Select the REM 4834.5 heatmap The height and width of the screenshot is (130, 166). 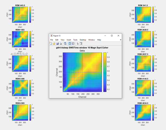coord(143,113)
